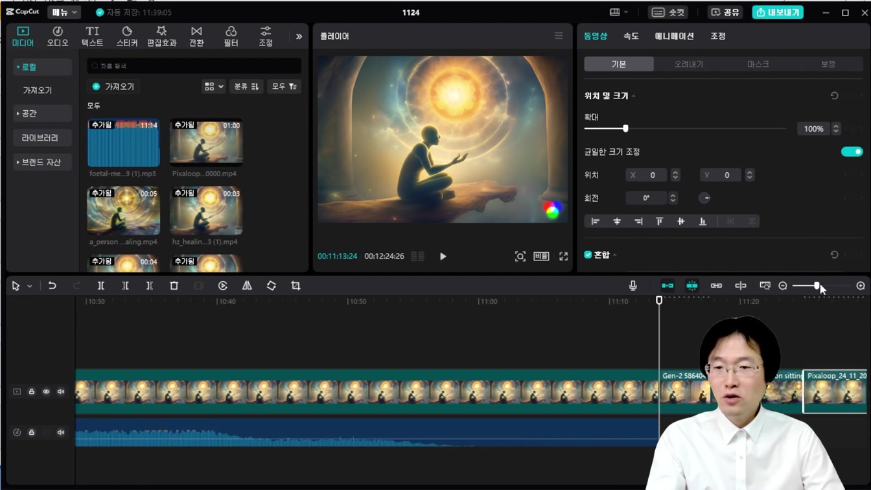Click the media search field
Viewport: 871px width, 490px height.
point(194,66)
